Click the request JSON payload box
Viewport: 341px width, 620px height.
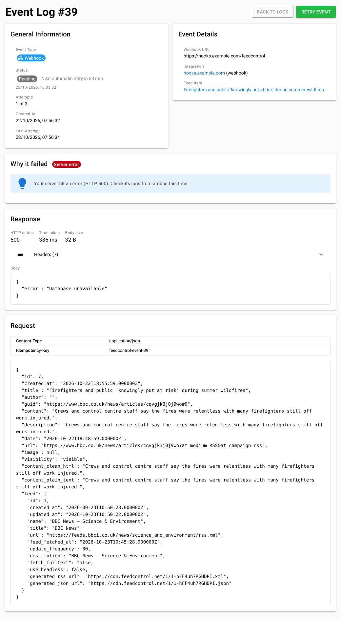[x=170, y=483]
